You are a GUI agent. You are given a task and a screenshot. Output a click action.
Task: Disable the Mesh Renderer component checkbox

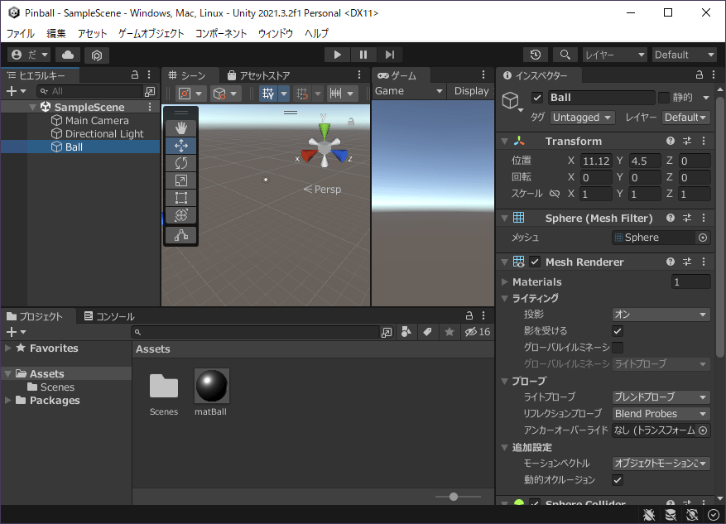click(x=535, y=262)
